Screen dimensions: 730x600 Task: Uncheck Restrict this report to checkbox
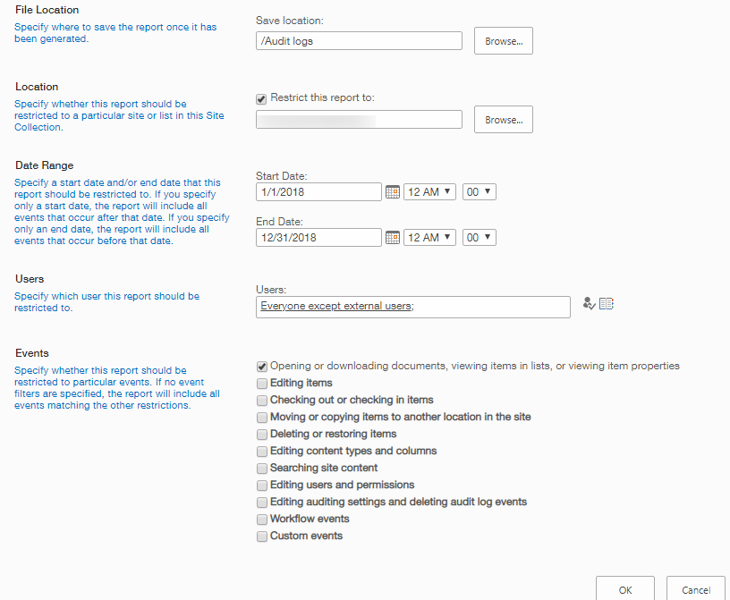(261, 98)
